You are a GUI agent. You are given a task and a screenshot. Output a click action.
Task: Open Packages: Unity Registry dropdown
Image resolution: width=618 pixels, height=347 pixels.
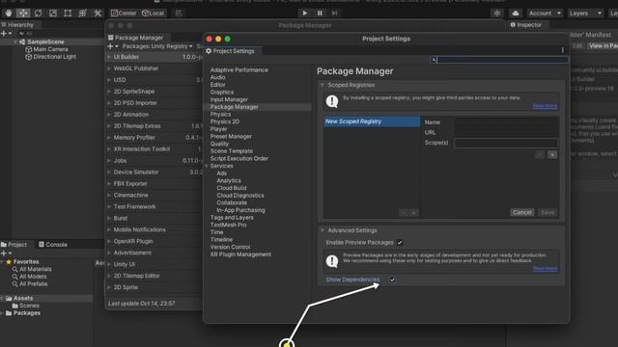[157, 46]
